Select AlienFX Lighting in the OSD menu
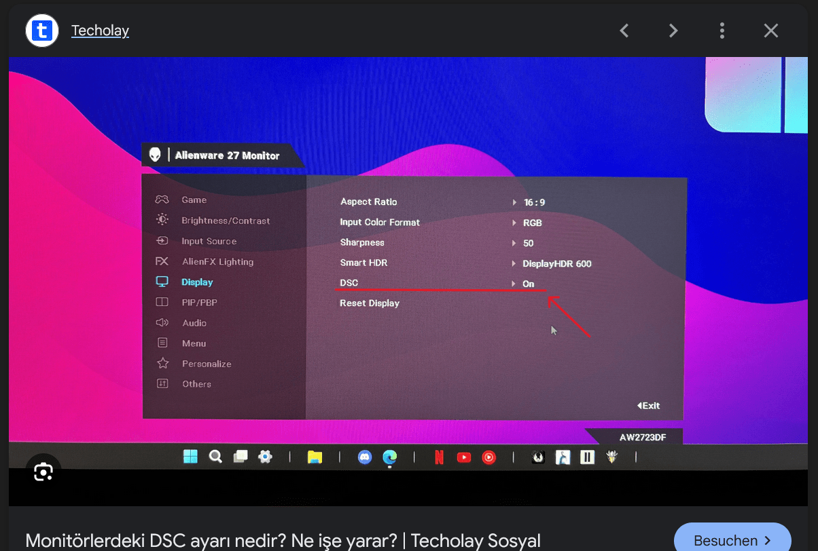Image resolution: width=818 pixels, height=551 pixels. click(x=217, y=261)
